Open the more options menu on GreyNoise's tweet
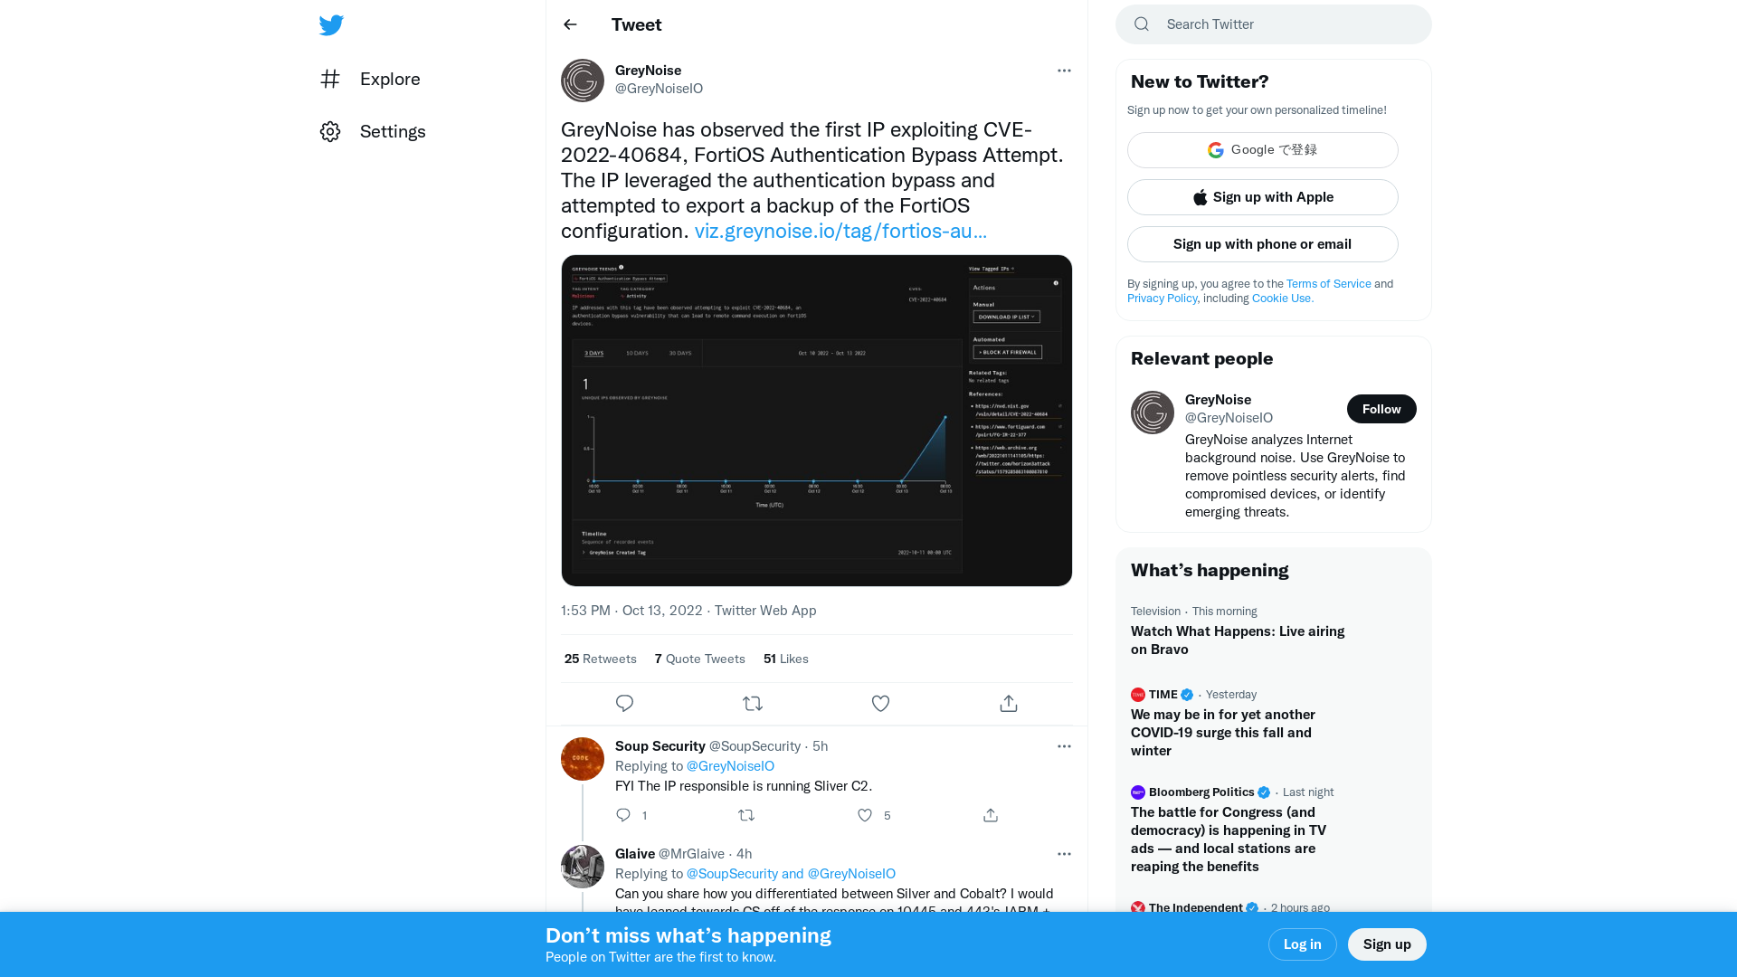The width and height of the screenshot is (1737, 977). click(1064, 71)
